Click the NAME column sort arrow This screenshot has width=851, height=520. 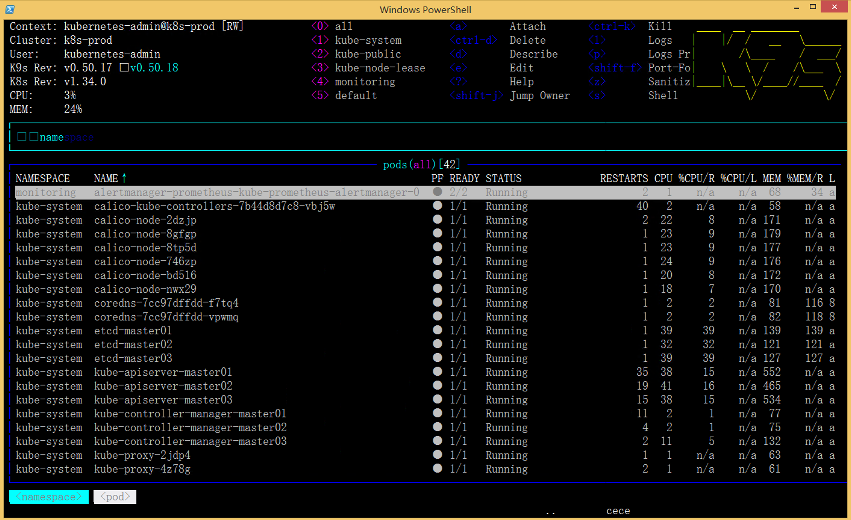(x=124, y=178)
